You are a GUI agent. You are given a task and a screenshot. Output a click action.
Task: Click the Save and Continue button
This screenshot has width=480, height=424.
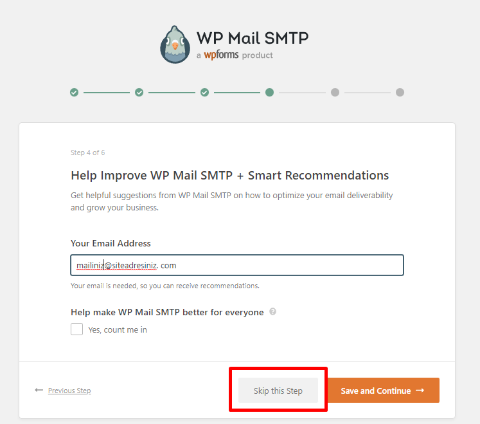pyautogui.click(x=383, y=391)
